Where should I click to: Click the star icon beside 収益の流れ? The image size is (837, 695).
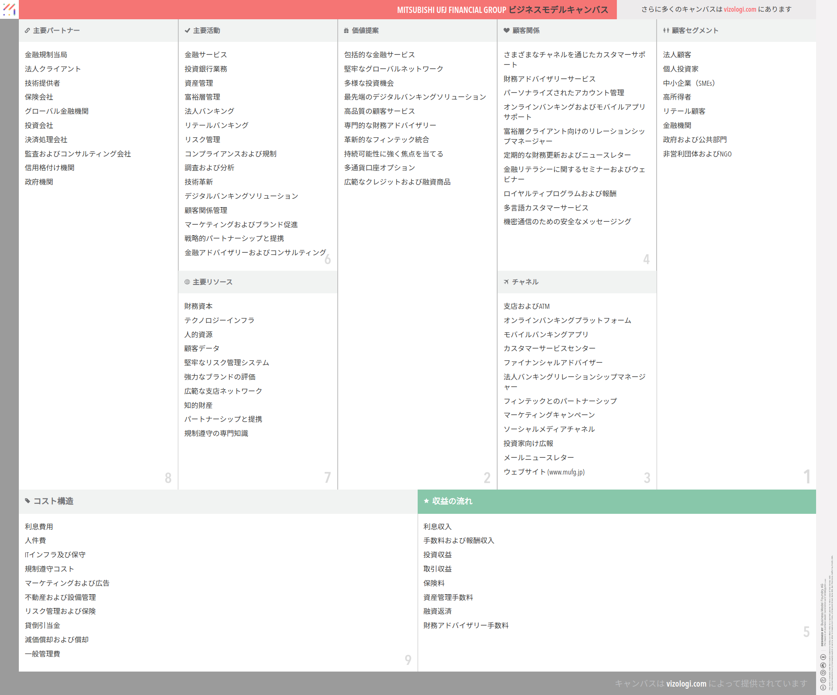coord(426,501)
